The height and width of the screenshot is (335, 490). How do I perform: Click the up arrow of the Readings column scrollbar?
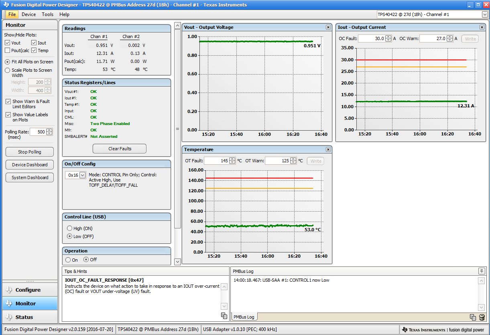(x=178, y=26)
